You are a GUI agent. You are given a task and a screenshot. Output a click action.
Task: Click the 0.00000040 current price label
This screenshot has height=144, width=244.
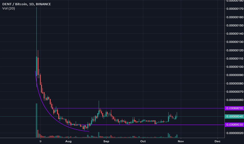point(234,117)
